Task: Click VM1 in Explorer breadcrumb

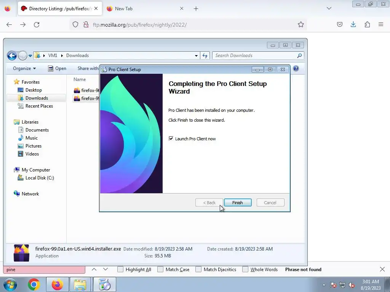Action: [53, 56]
